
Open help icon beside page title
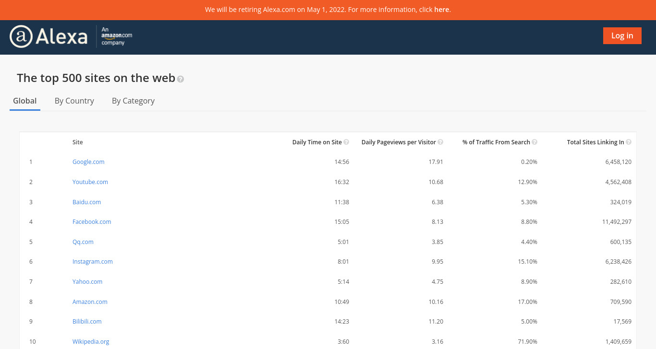point(181,79)
